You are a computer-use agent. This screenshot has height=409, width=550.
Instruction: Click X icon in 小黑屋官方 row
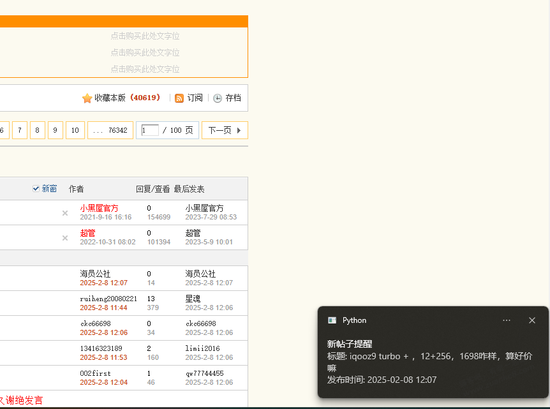[65, 213]
